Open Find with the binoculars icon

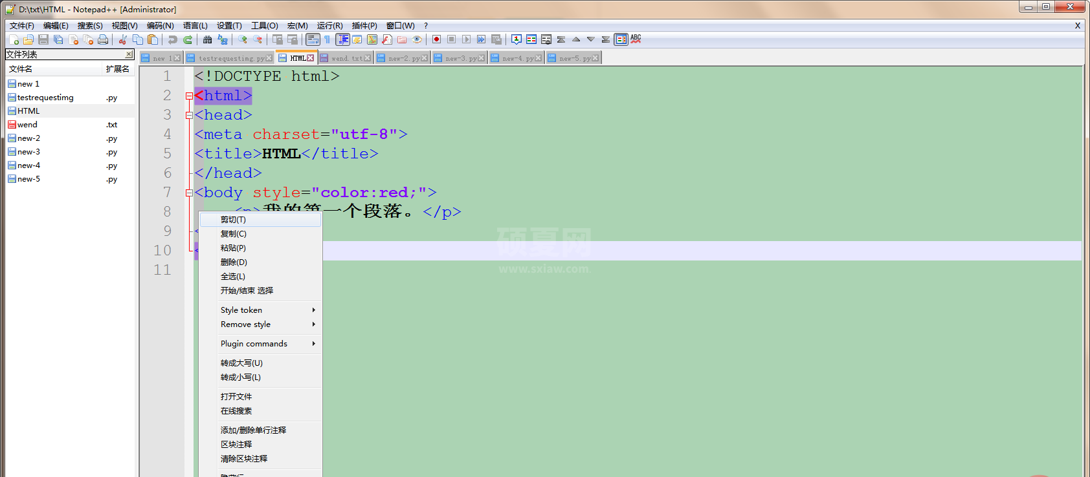click(207, 39)
